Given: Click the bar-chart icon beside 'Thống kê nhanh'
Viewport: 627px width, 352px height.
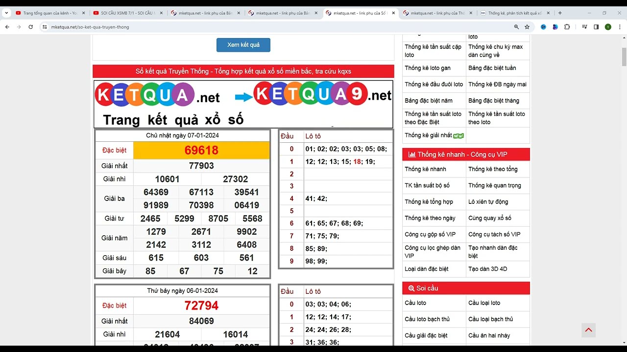Looking at the screenshot, I should [411, 154].
